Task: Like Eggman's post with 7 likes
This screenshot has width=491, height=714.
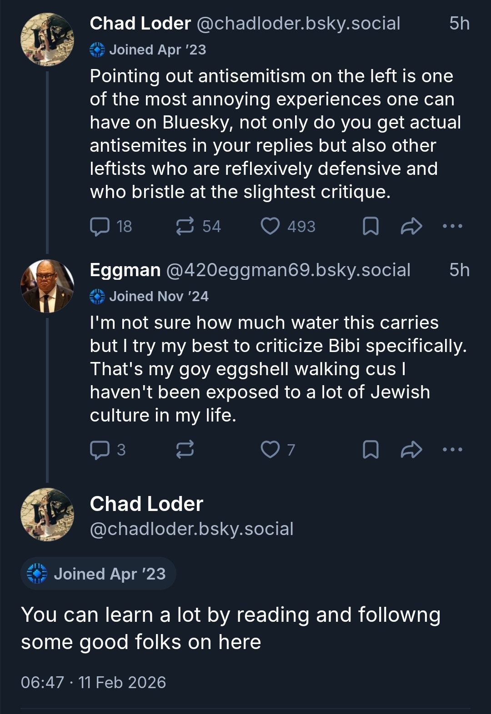Action: pyautogui.click(x=270, y=450)
